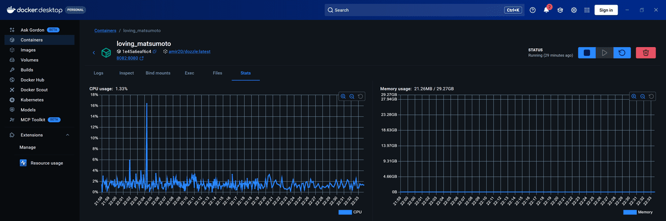Reset zoom on CPU usage chart
666x221 pixels.
pyautogui.click(x=361, y=96)
